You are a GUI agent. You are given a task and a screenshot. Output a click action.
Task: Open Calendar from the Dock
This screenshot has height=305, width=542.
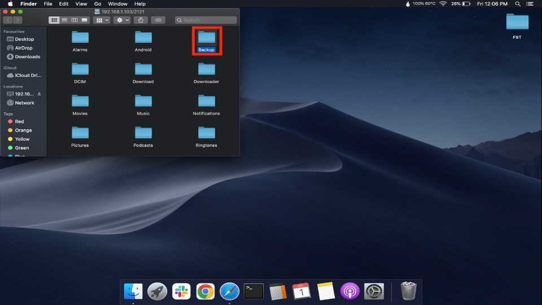tap(301, 291)
